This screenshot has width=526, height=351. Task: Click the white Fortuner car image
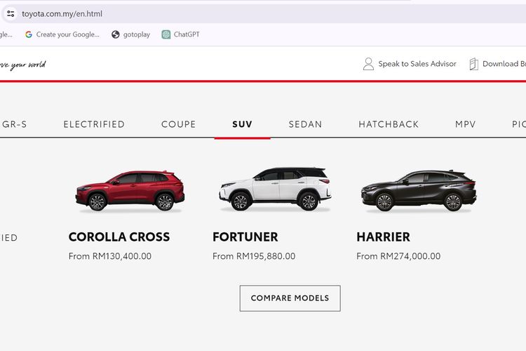click(x=274, y=190)
